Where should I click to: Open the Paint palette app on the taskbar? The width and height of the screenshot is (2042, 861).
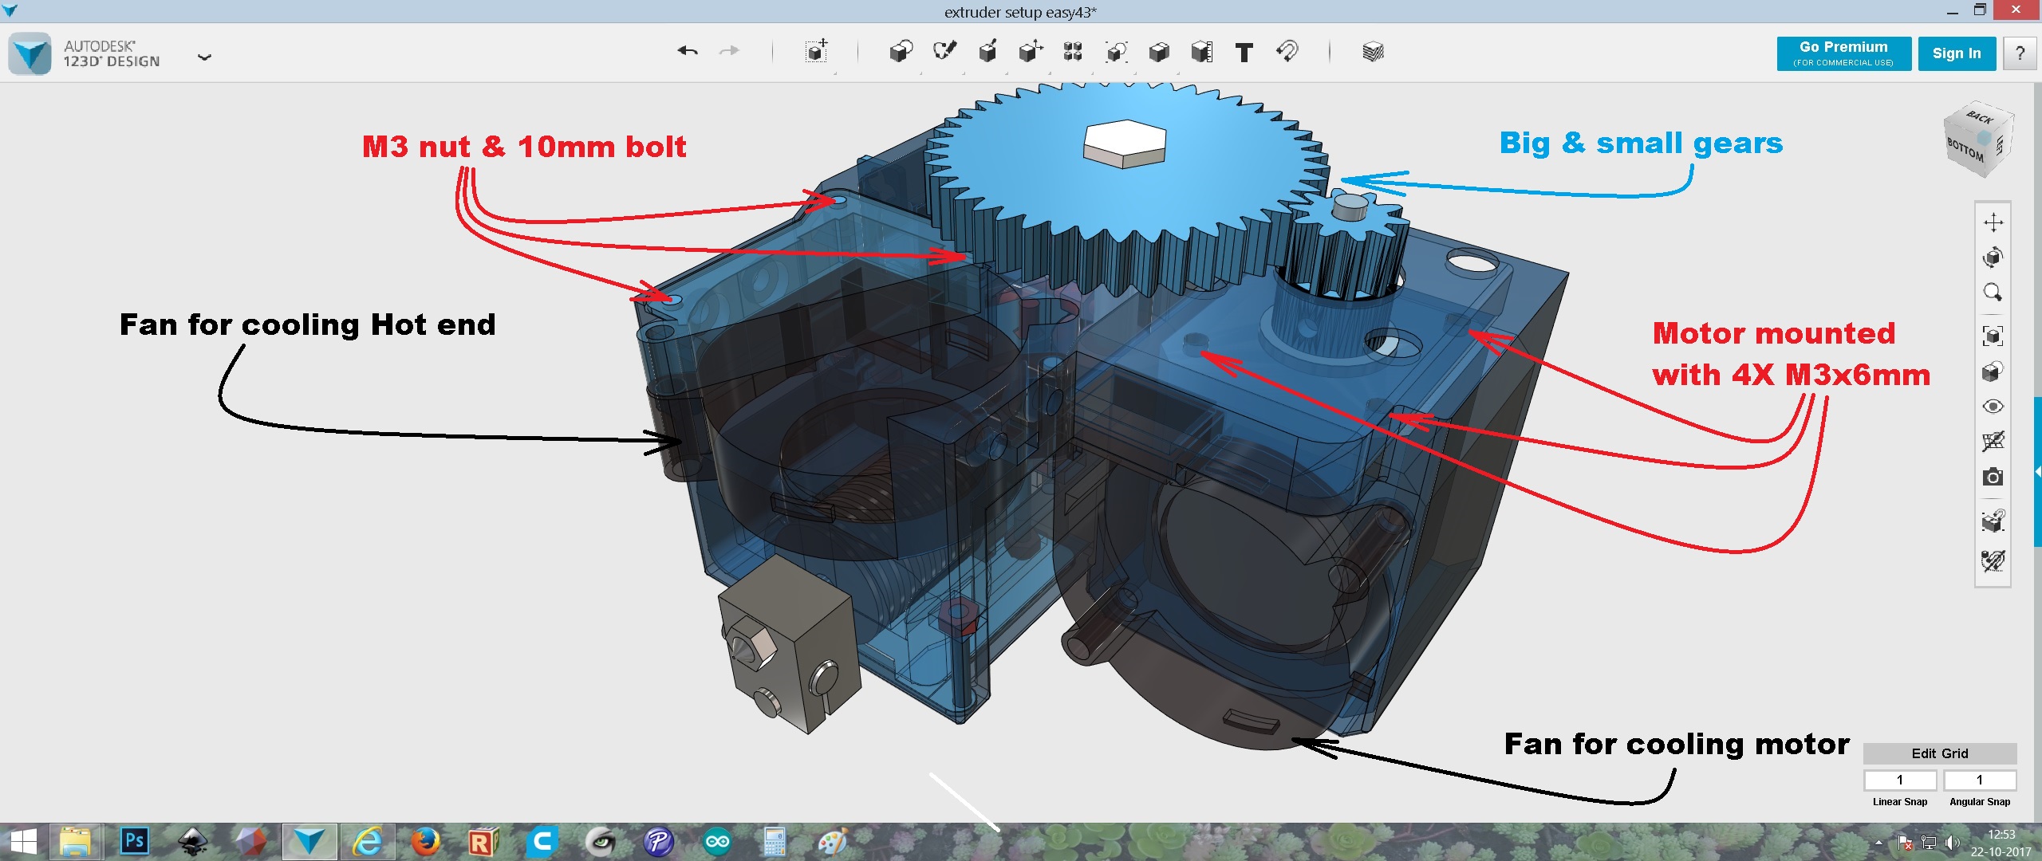(833, 842)
